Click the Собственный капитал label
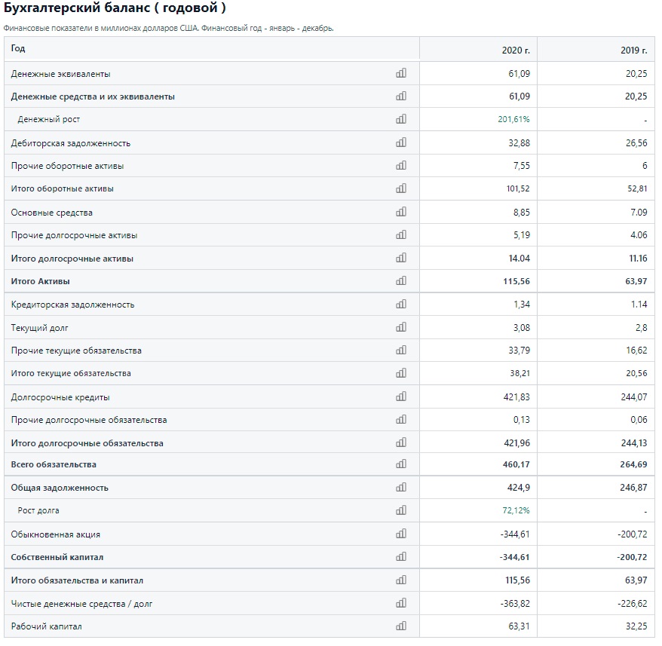 pyautogui.click(x=57, y=557)
